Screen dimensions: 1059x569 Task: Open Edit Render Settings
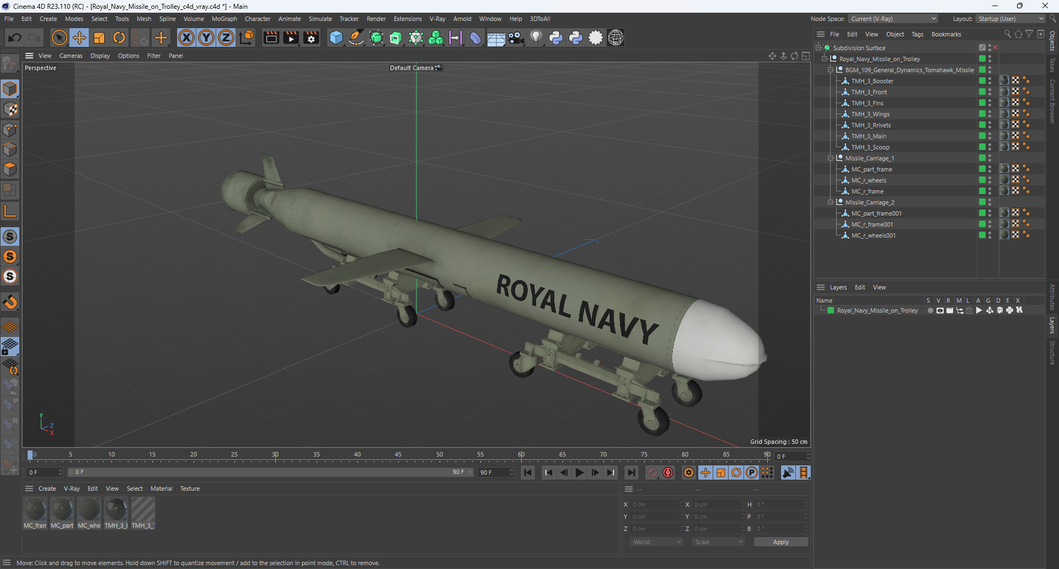pos(311,37)
